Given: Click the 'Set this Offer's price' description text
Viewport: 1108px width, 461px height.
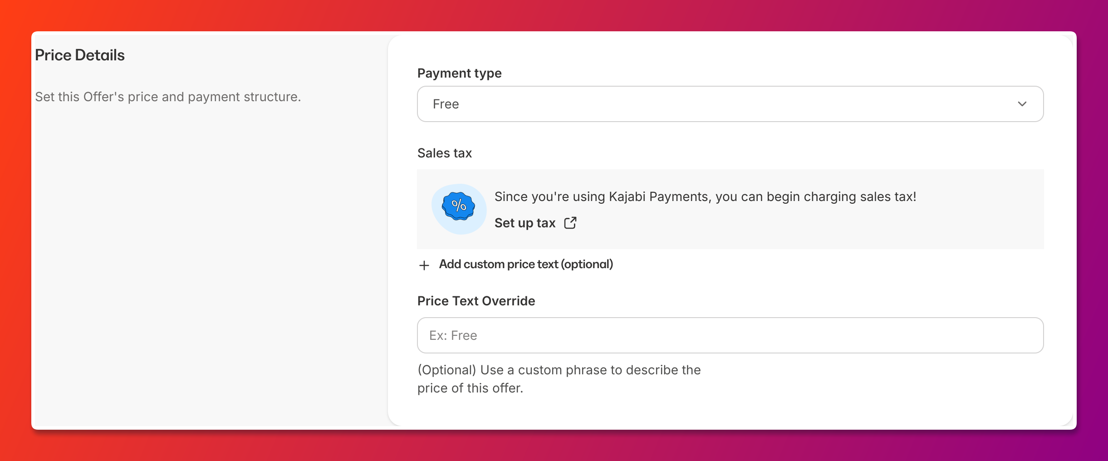Looking at the screenshot, I should [x=168, y=97].
